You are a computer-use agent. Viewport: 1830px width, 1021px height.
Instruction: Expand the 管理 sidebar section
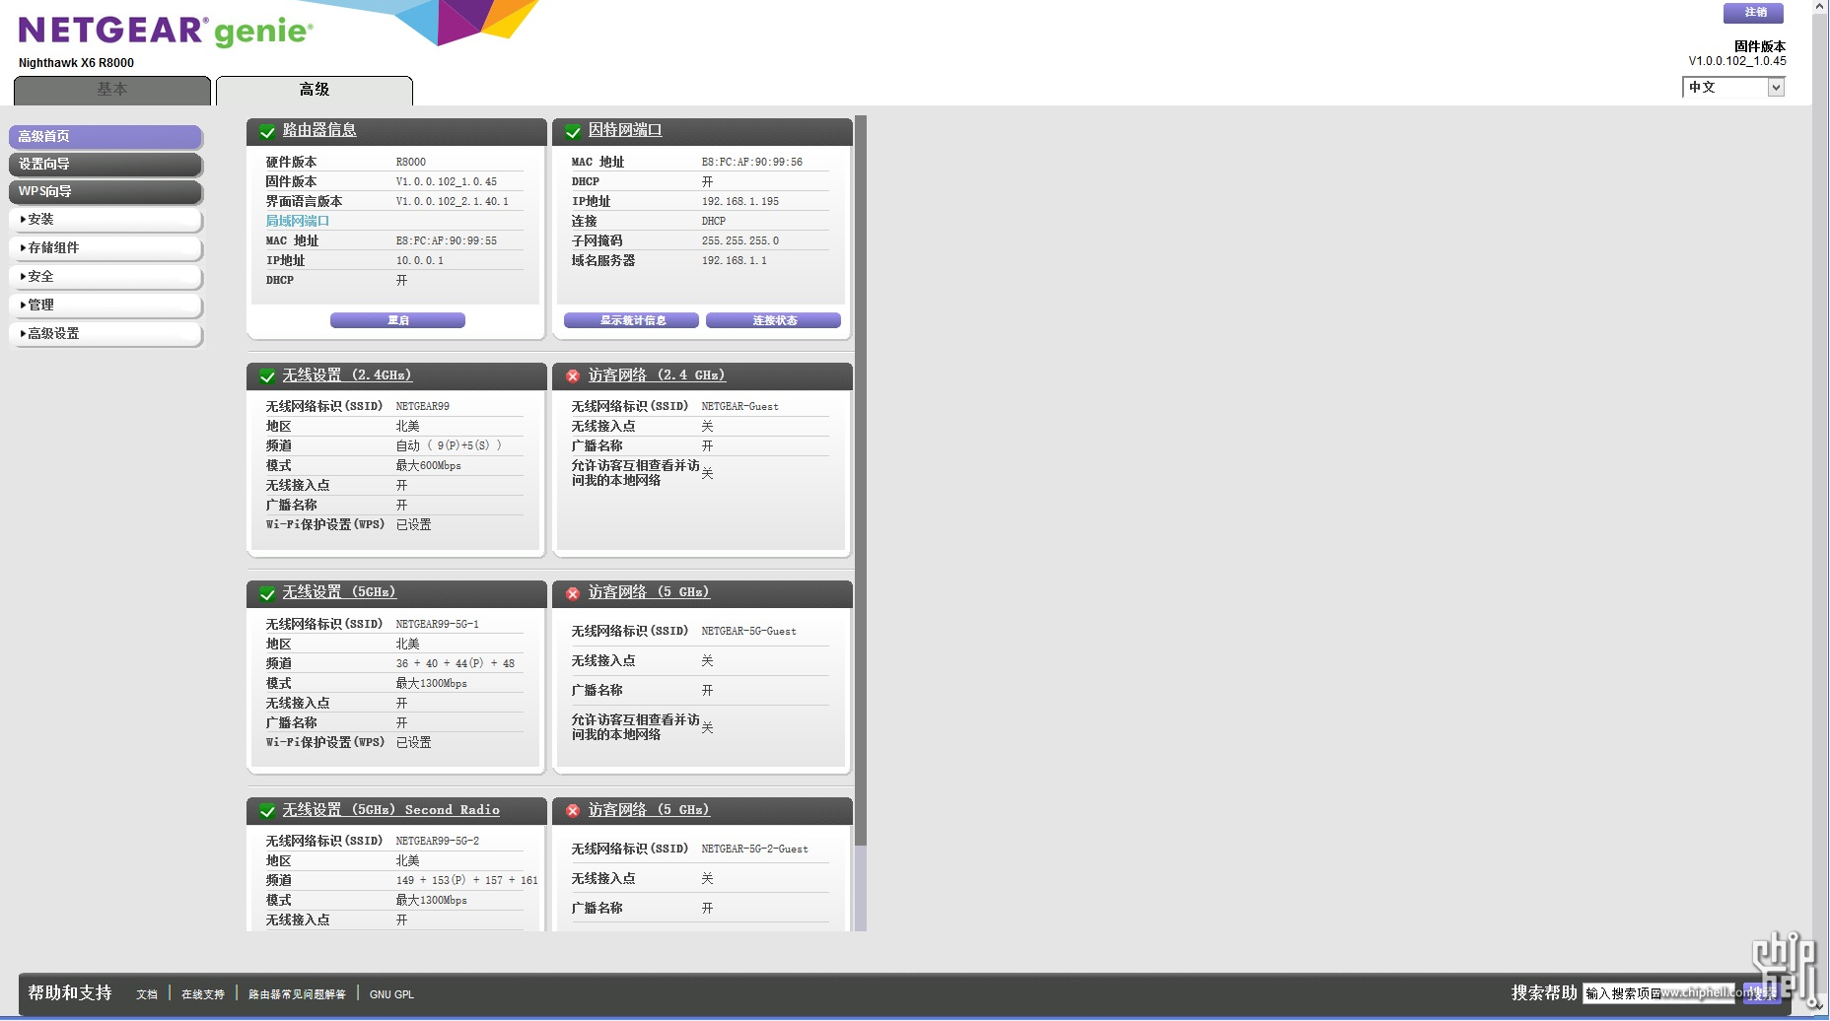(x=106, y=306)
